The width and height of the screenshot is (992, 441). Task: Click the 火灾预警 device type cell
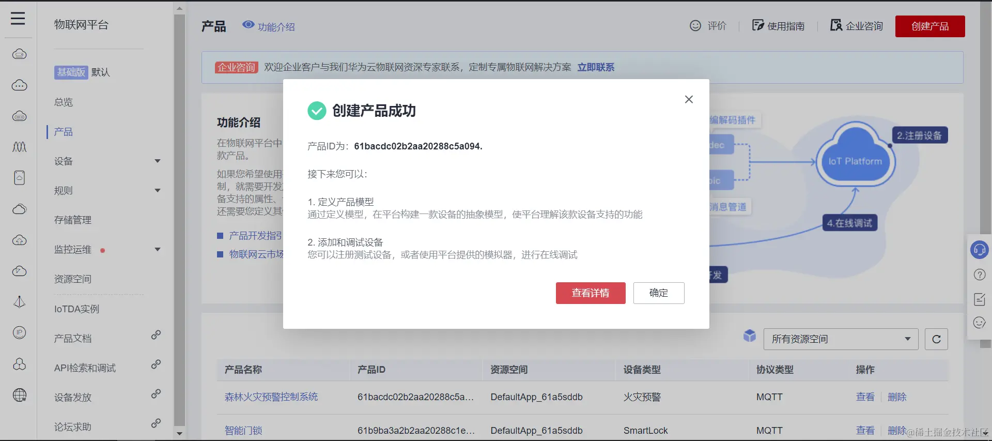click(x=642, y=397)
